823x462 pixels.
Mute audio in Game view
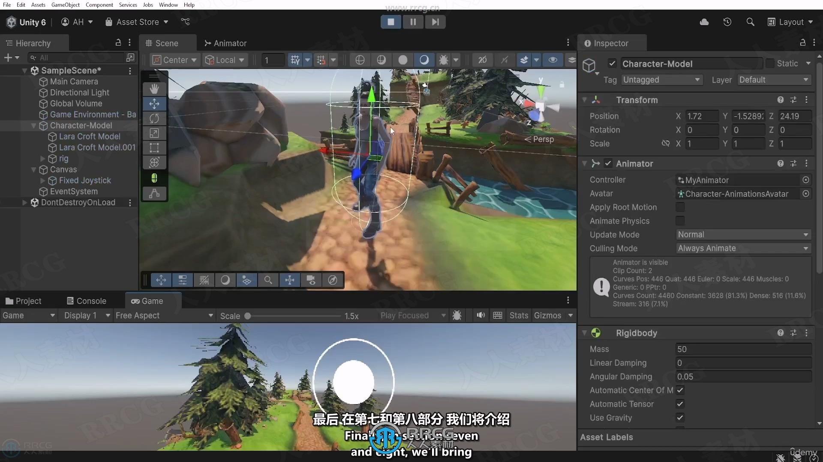click(481, 315)
